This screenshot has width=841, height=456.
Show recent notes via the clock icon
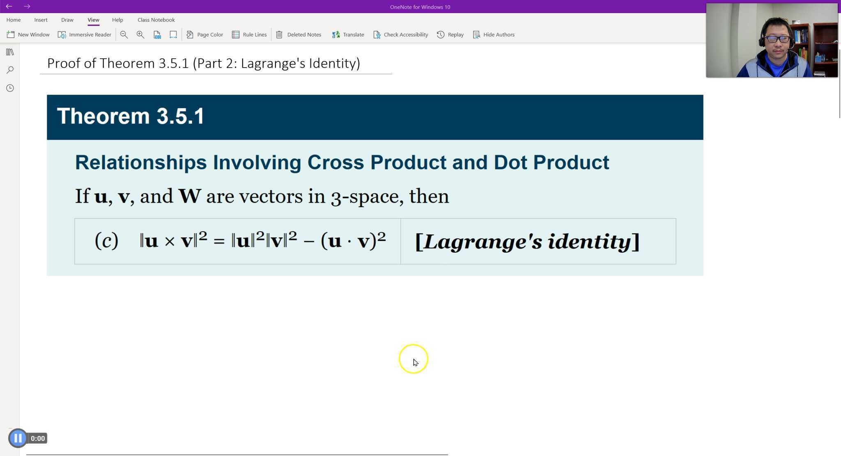point(10,88)
